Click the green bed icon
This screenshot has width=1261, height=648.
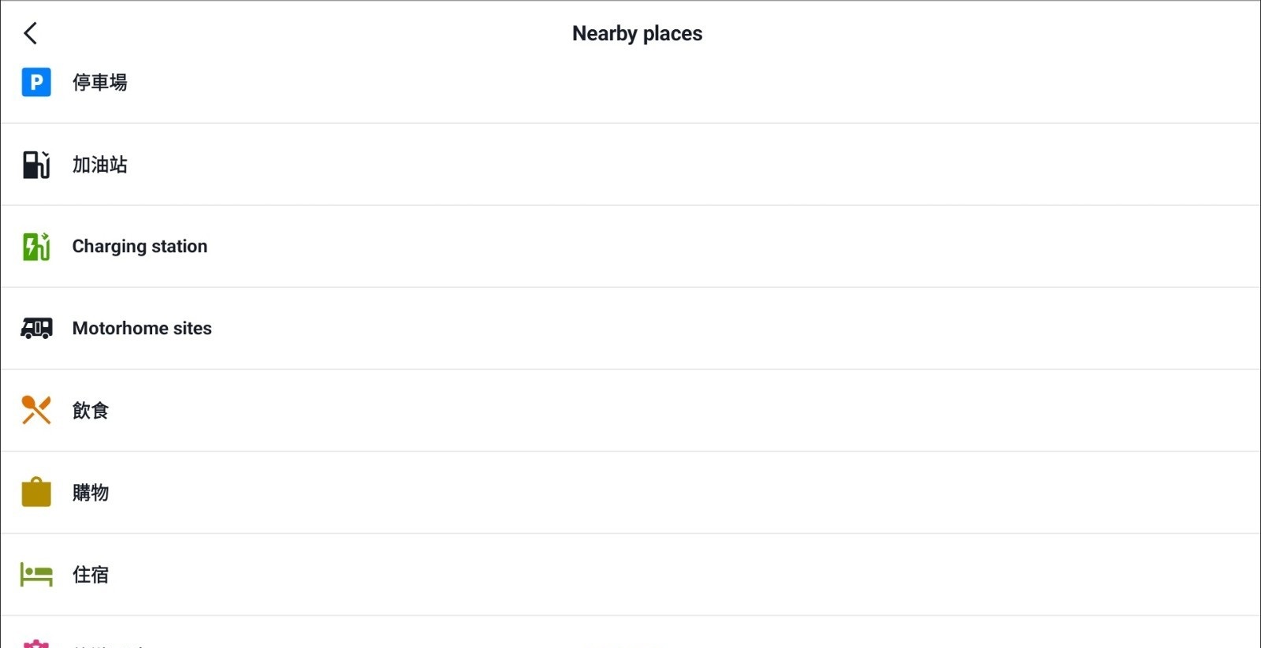pos(36,575)
